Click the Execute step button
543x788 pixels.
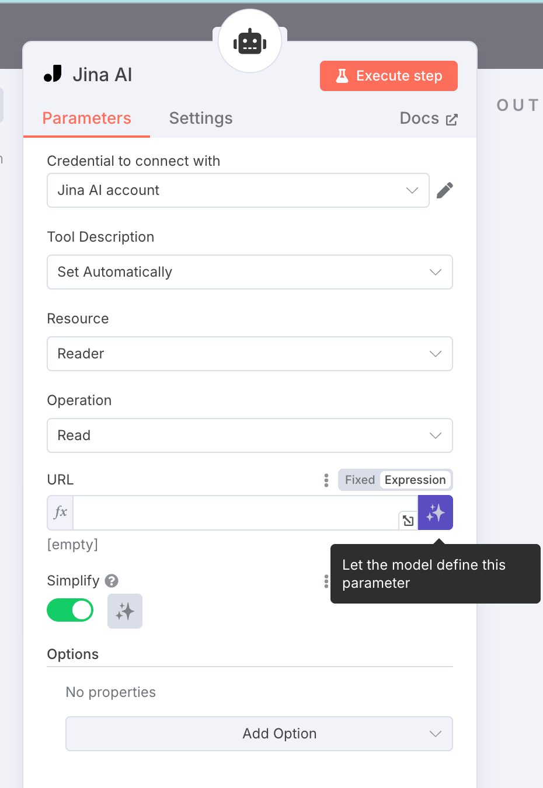pyautogui.click(x=389, y=76)
